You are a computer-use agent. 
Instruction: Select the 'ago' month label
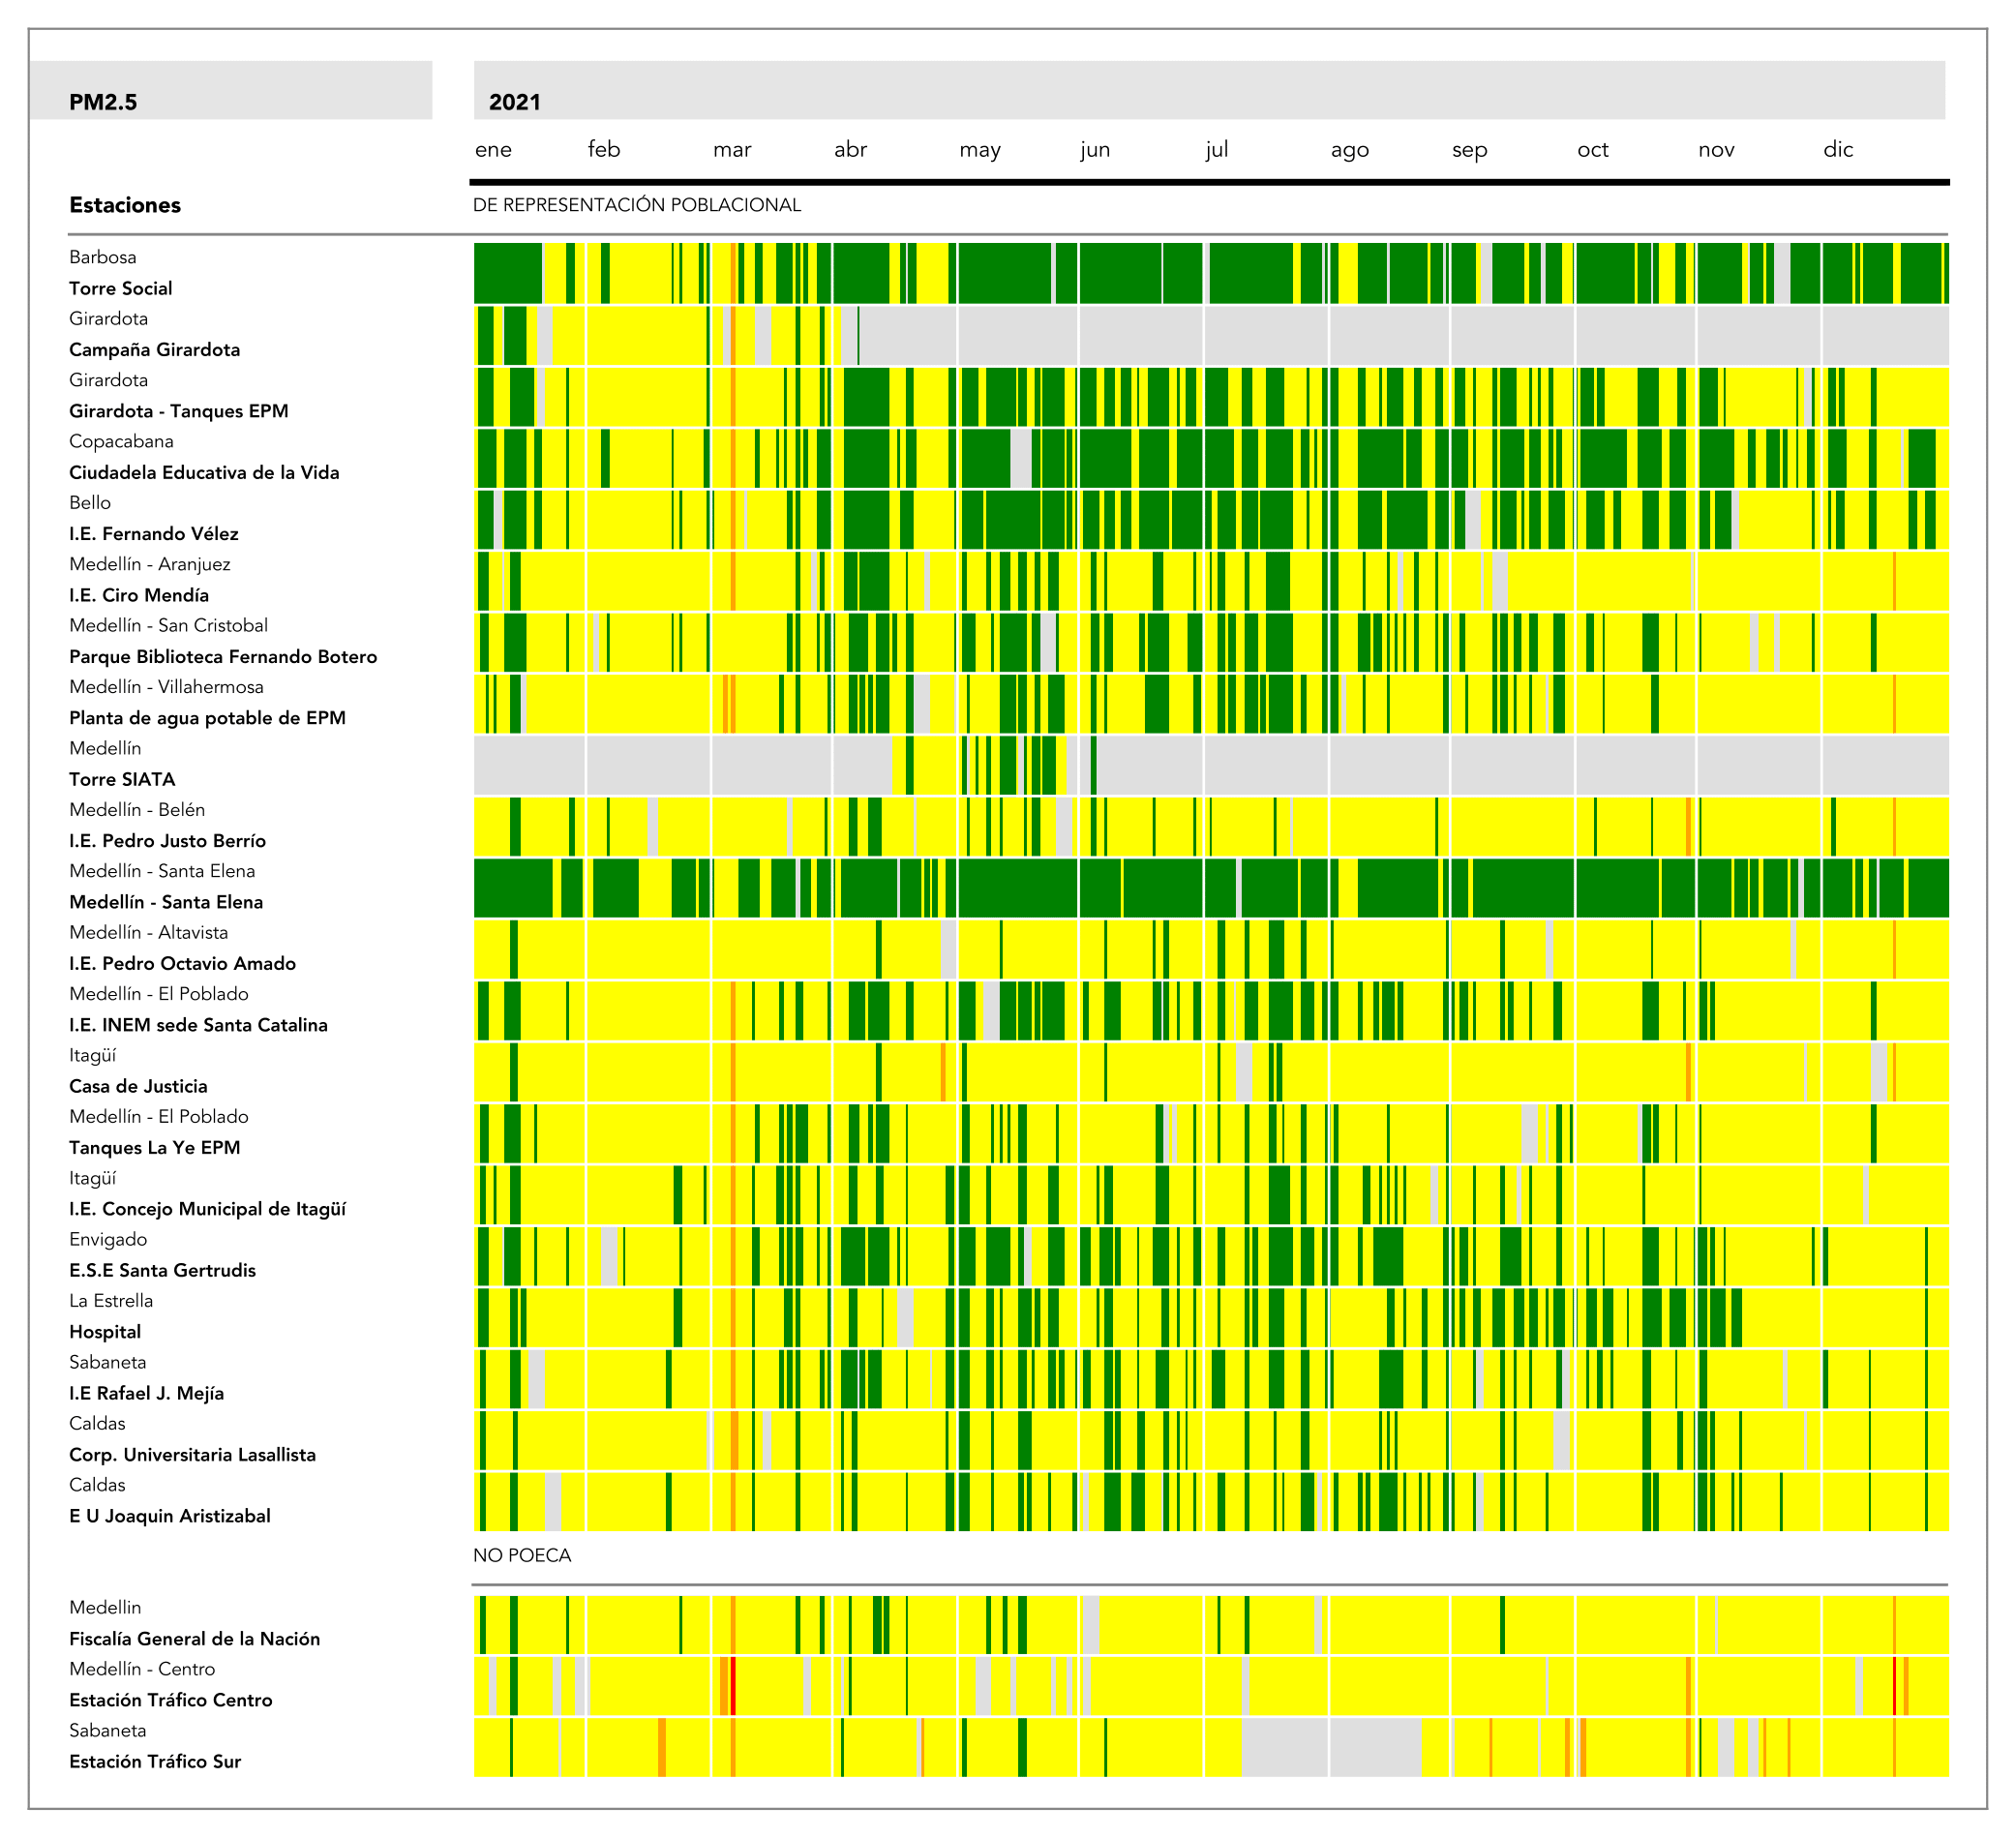pos(1349,150)
